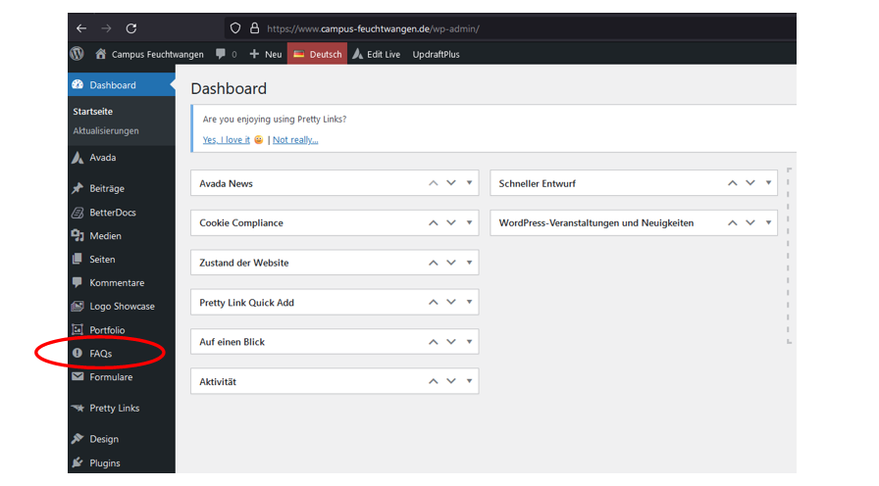Click the Avada logo beside Edit Live
Viewport: 879px width, 486px height.
point(358,54)
